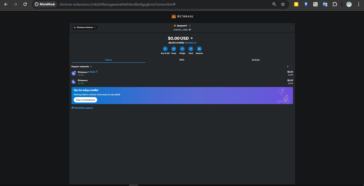The width and height of the screenshot is (364, 186).
Task: Bookmark this page with the star icon
Action: tap(283, 4)
